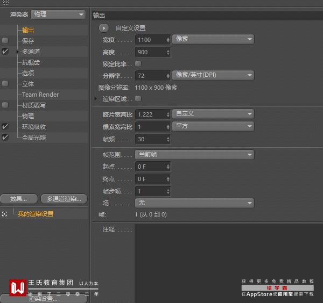Click the preset arrow button beside 自定义设置
Viewport: 323px width, 303px height.
[x=103, y=28]
